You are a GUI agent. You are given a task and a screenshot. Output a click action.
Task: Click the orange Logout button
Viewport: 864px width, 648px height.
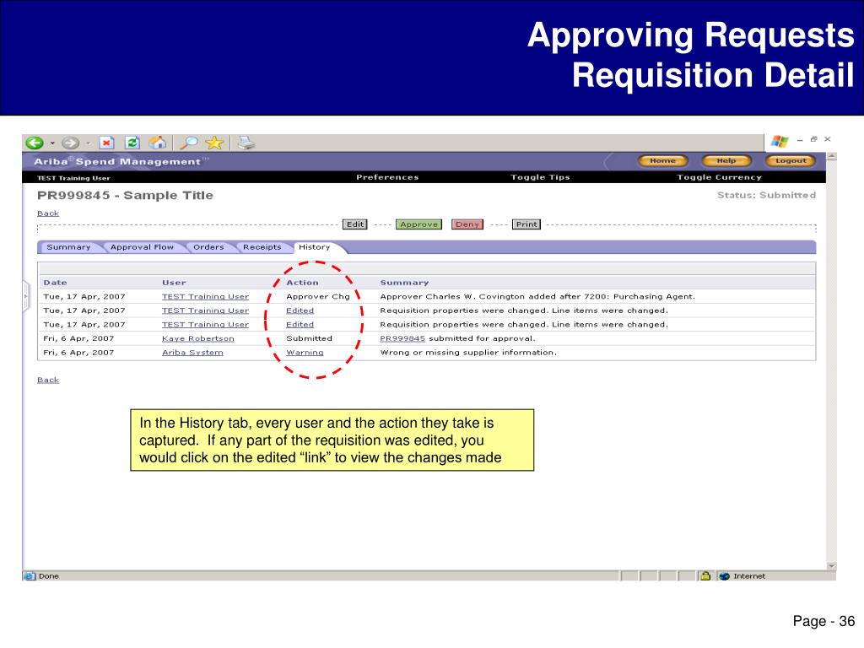pyautogui.click(x=791, y=161)
